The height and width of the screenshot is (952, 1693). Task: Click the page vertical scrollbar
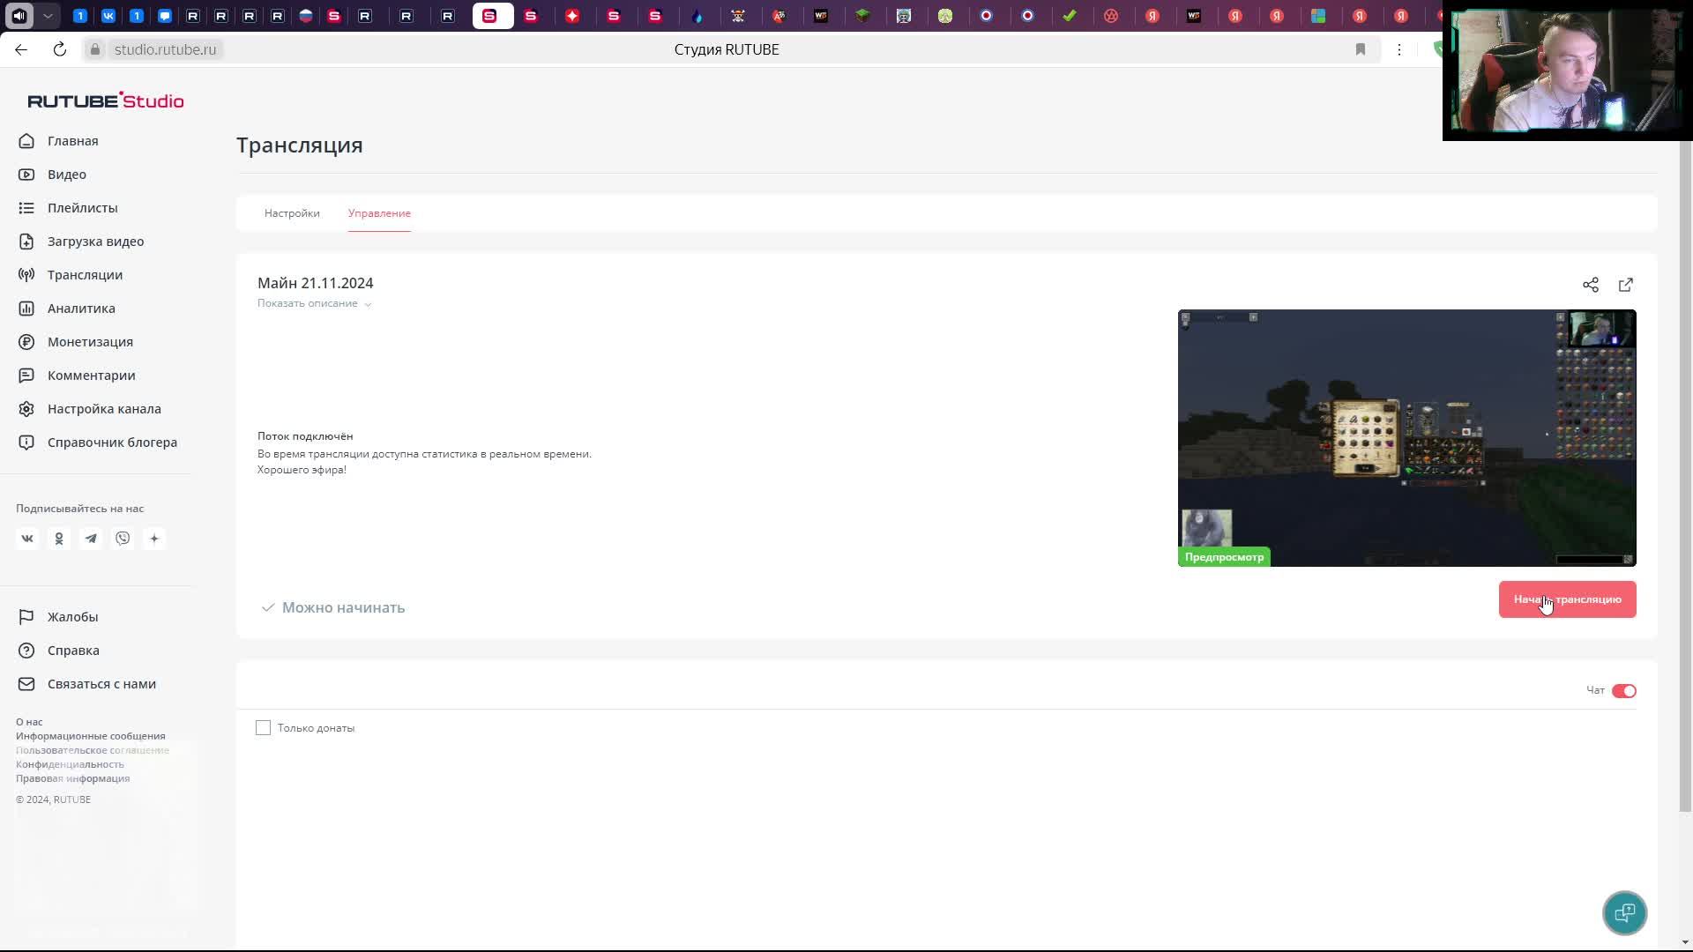[x=1685, y=476]
